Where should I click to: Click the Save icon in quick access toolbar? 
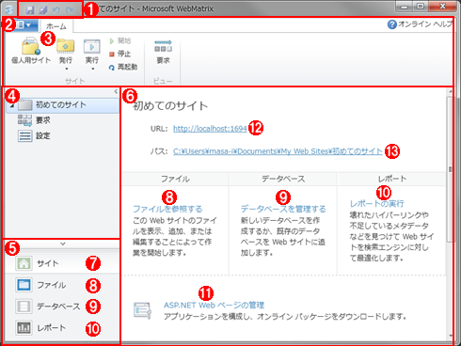(30, 10)
